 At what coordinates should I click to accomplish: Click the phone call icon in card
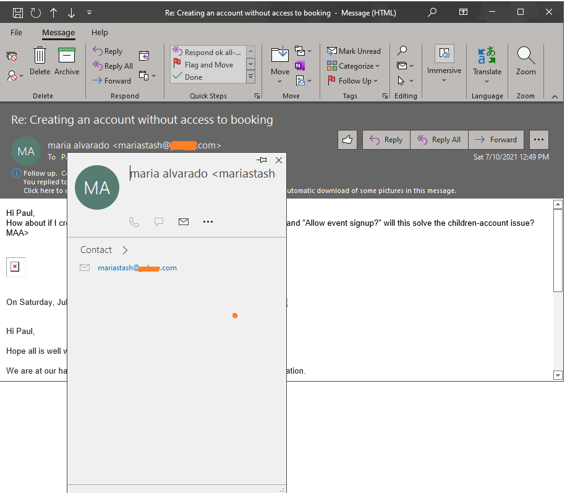coord(134,222)
